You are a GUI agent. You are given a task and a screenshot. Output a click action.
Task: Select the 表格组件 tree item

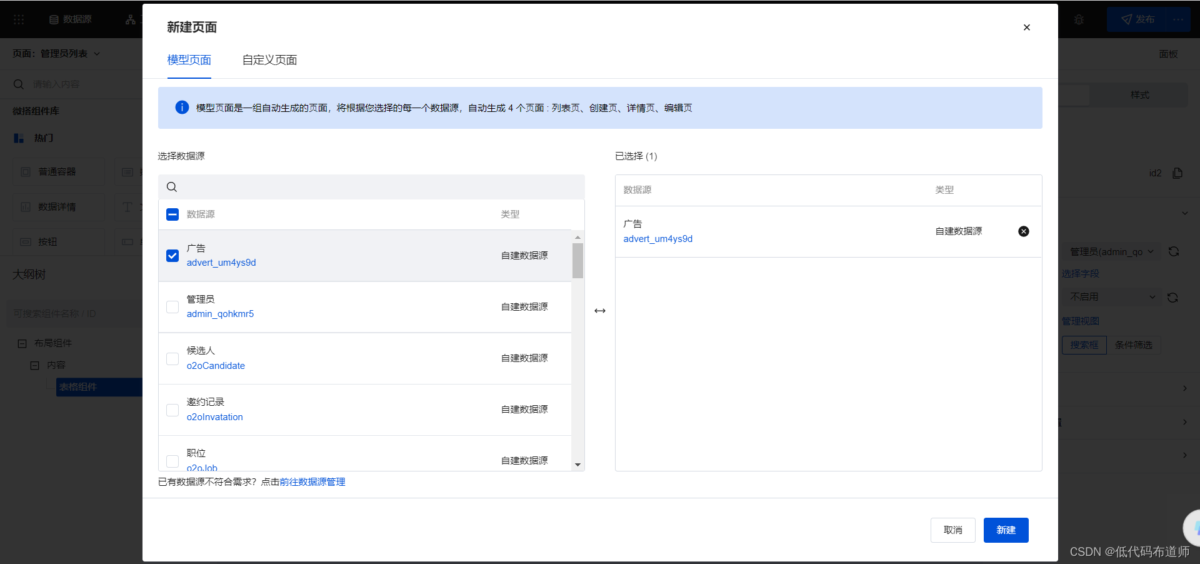99,387
